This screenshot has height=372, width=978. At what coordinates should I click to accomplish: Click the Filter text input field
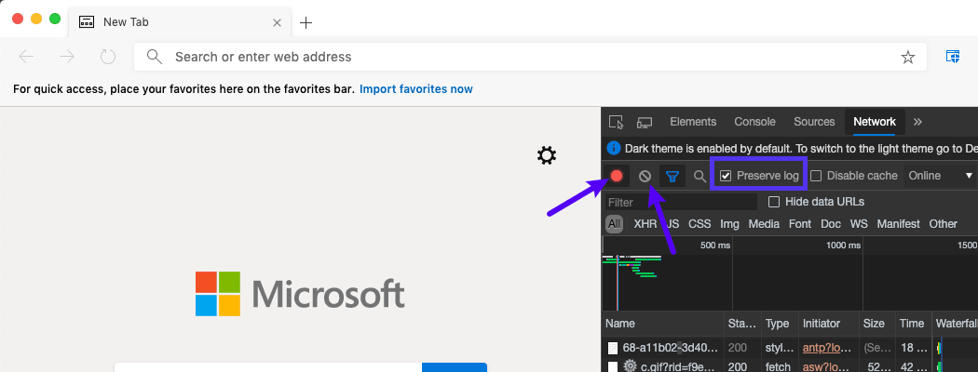680,202
